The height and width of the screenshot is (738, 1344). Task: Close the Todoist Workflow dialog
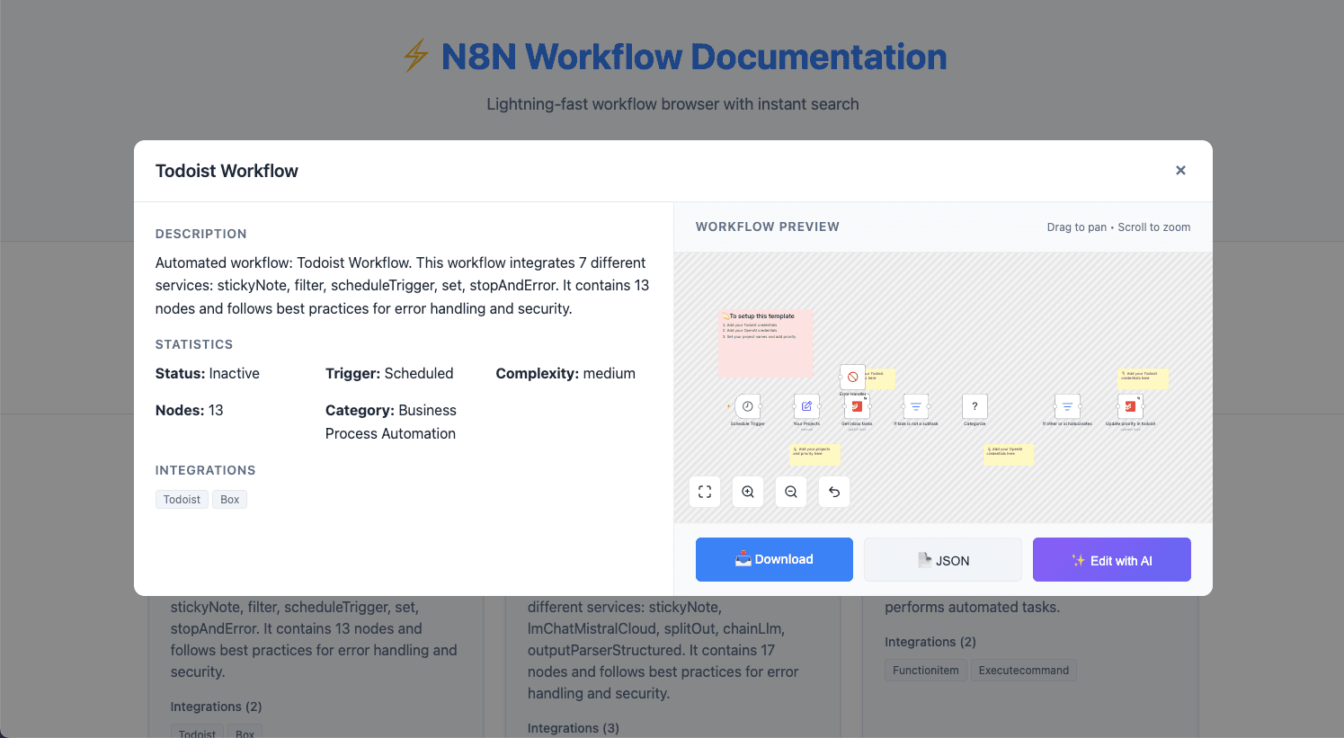pos(1180,170)
